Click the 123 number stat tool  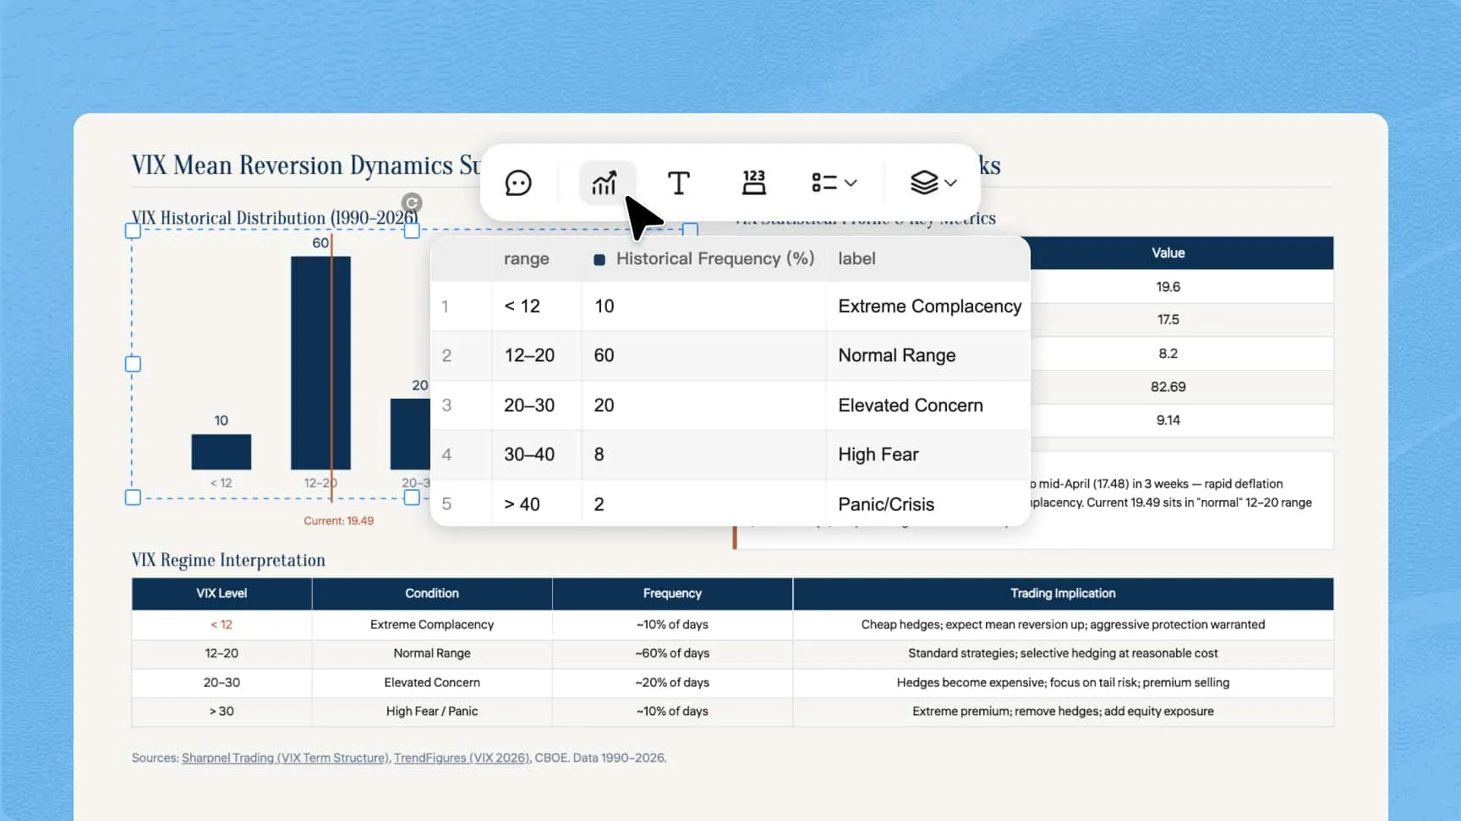pos(753,182)
